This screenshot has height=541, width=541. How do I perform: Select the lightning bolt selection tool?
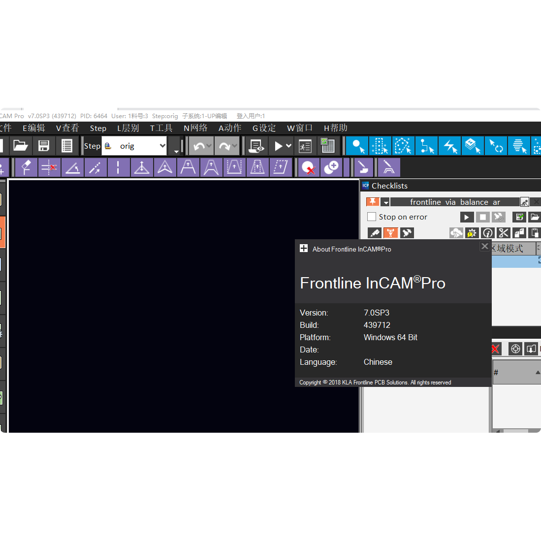tap(449, 146)
